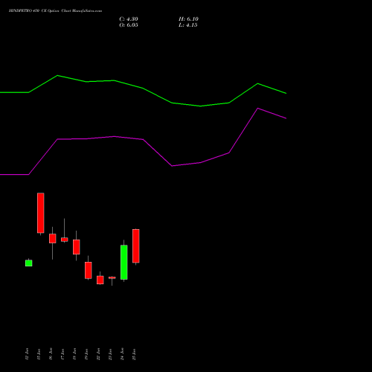The width and height of the screenshot is (372, 372).
Task: Click the '18 Jan' date axis label
Action: tap(74, 354)
